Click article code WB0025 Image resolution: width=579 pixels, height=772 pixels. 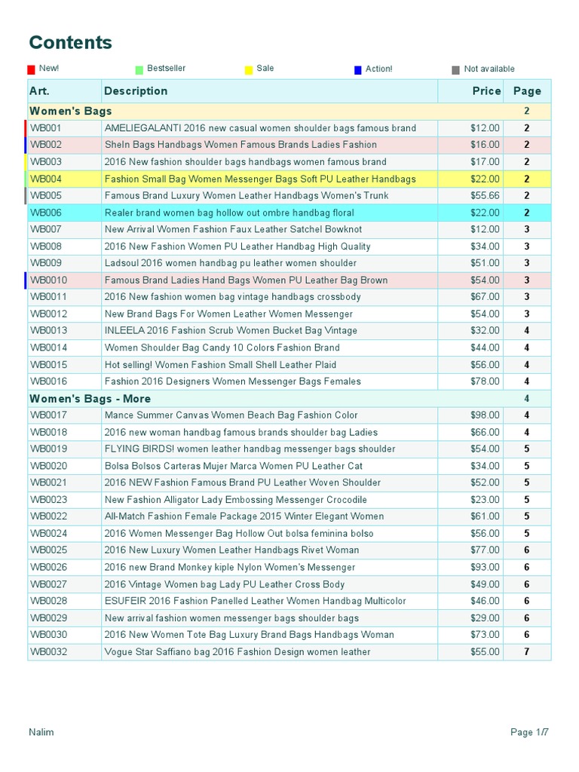[x=48, y=550]
